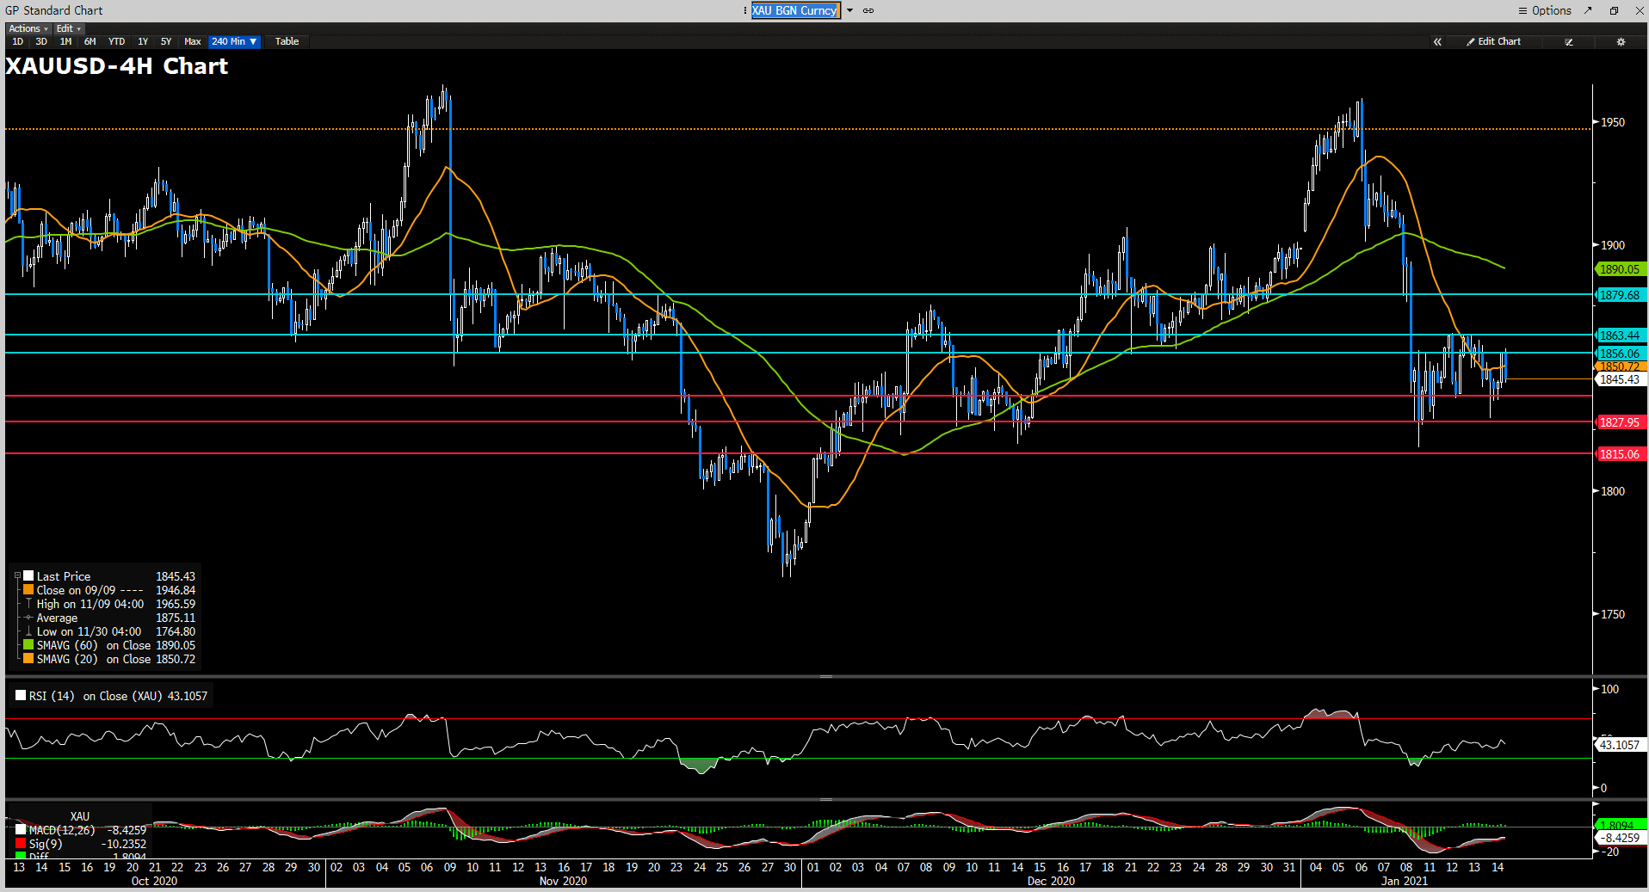The image size is (1649, 892).
Task: Open the Actions dropdown menu
Action: pyautogui.click(x=28, y=28)
